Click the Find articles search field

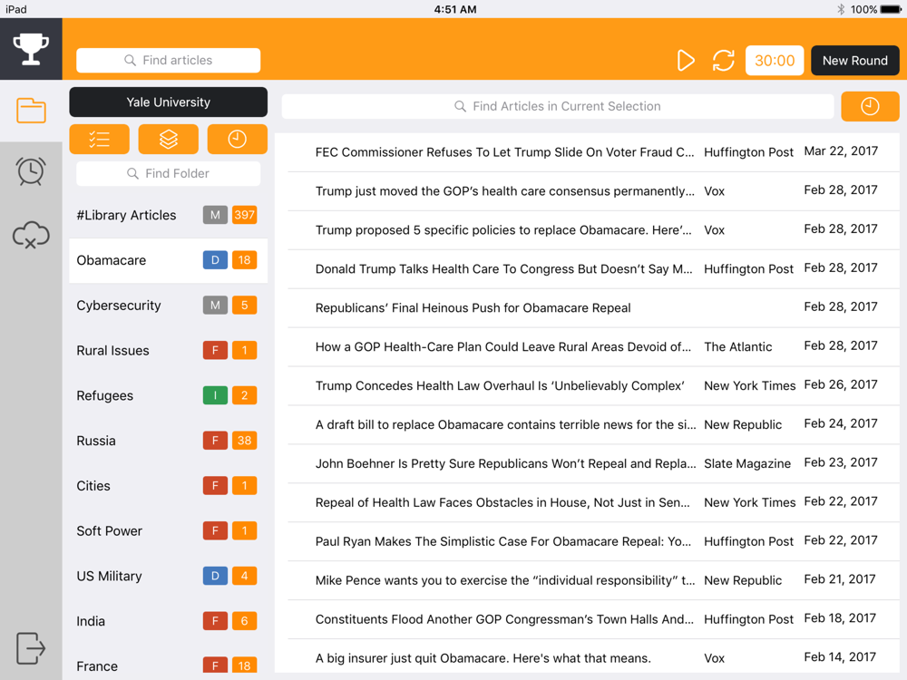click(x=169, y=60)
